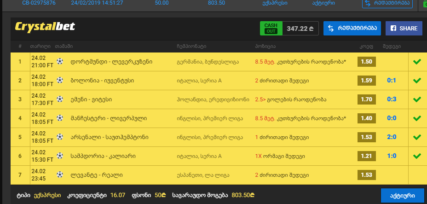Click soccer ball icon for დორტმუნდი - ლევერკუზენი
The width and height of the screenshot is (427, 204).
(60, 61)
